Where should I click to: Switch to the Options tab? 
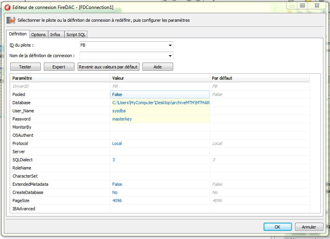tap(38, 35)
